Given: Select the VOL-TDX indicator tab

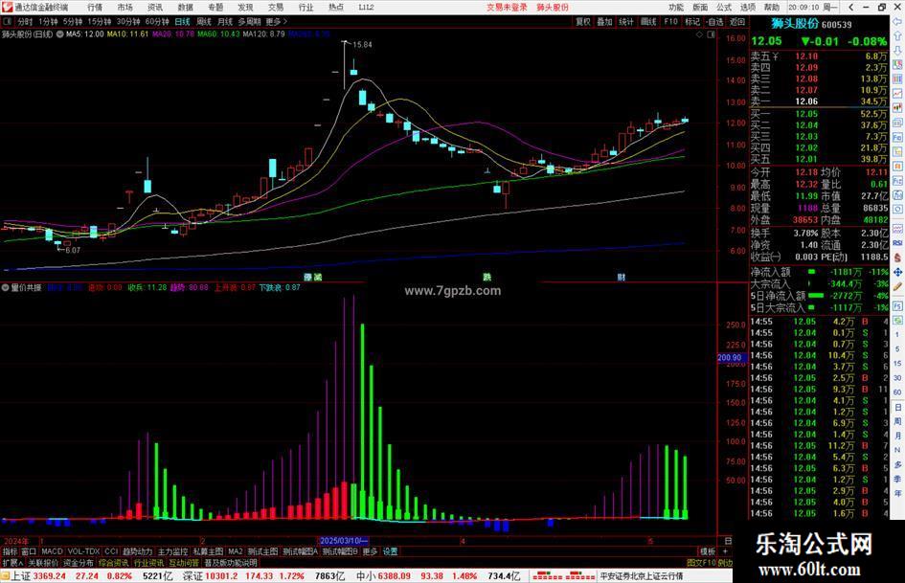Looking at the screenshot, I should 83,551.
